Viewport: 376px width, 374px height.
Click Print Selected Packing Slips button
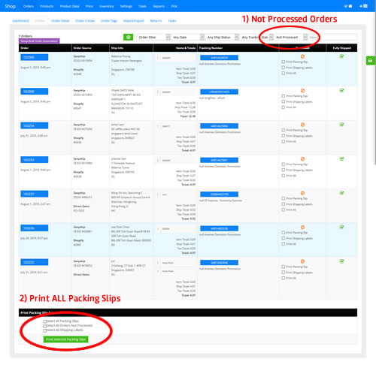pos(65,339)
